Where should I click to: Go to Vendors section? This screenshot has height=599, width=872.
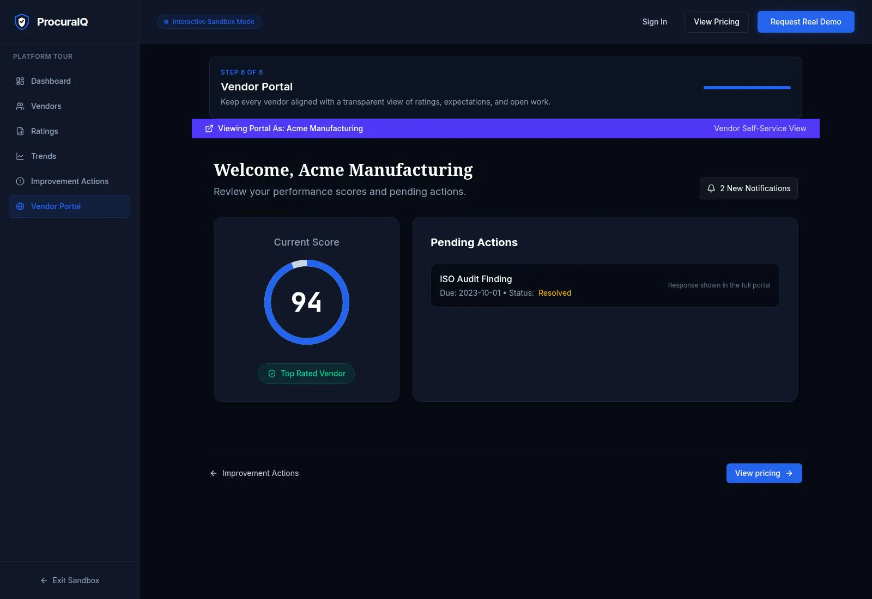point(69,106)
